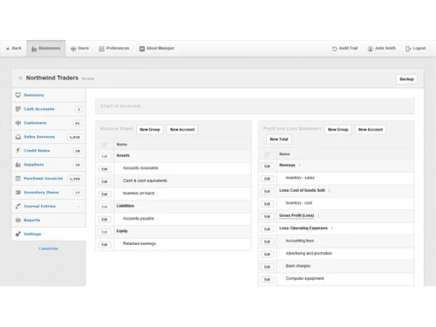Click the Summary monitor icon
This screenshot has height=327, width=436.
pos(18,95)
